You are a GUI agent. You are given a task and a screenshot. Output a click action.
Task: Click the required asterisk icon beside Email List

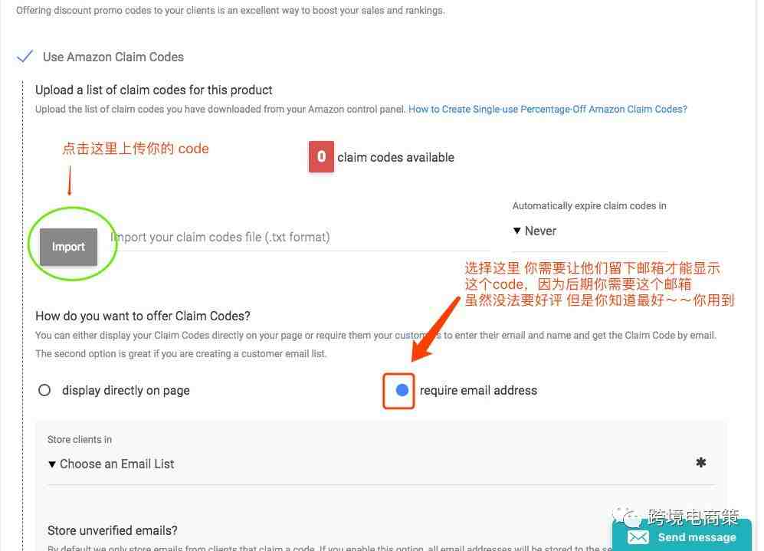[700, 462]
